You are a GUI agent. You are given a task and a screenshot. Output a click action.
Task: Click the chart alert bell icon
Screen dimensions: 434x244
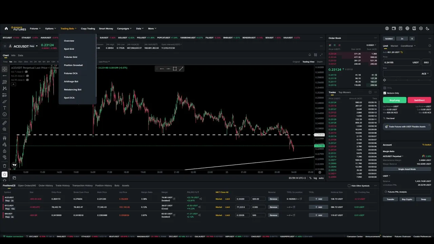coord(310,55)
